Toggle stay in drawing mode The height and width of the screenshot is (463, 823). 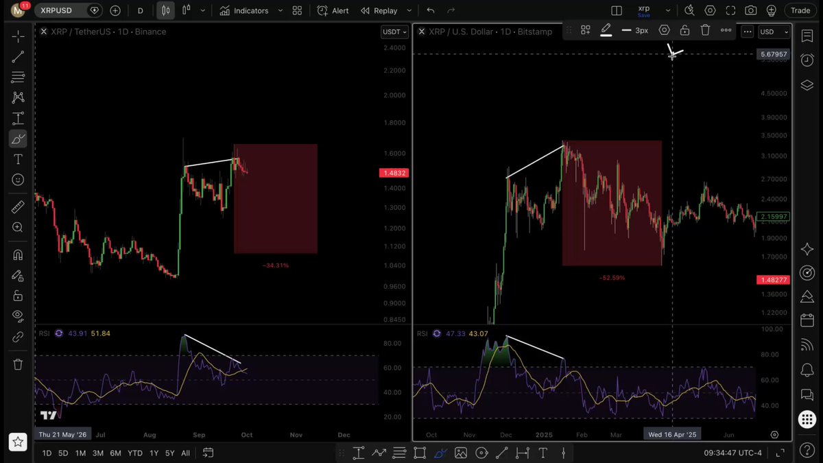point(18,276)
